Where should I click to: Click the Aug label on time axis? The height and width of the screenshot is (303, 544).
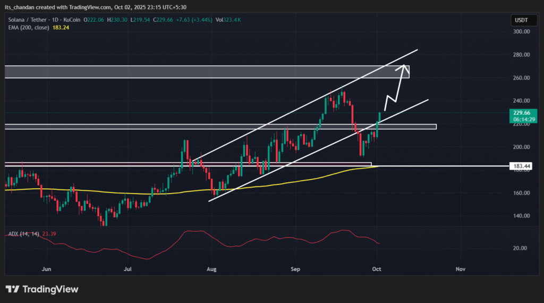click(x=211, y=270)
